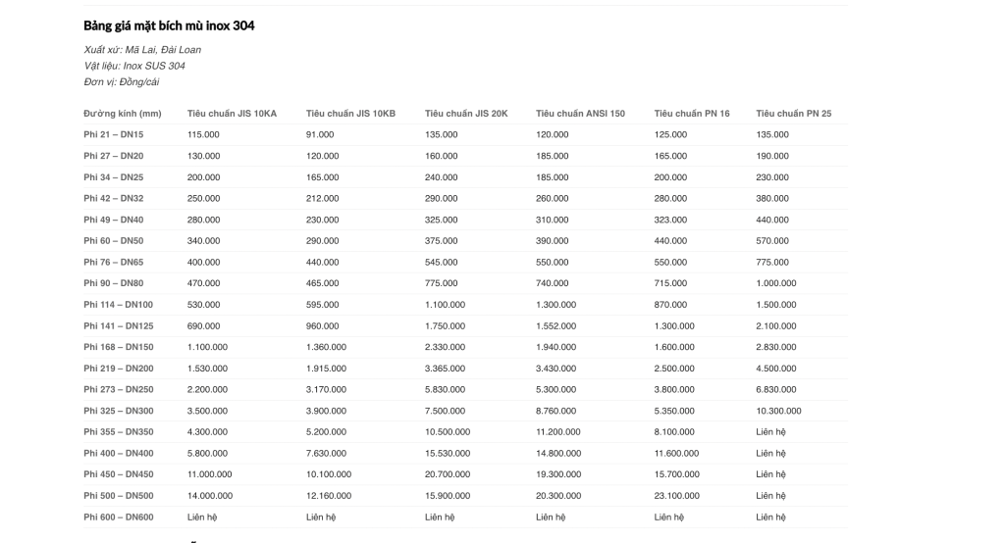Select the "Phi 600 – DN600" row label
The width and height of the screenshot is (1005, 543).
tap(118, 517)
